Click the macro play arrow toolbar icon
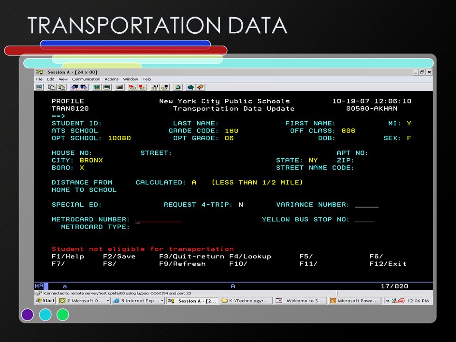The image size is (456, 342). (x=155, y=87)
